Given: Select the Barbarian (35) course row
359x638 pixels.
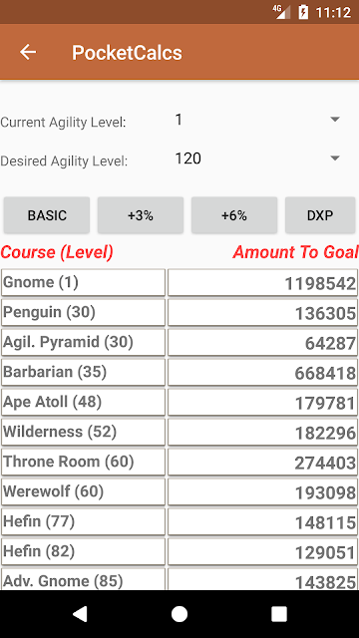Looking at the screenshot, I should (x=83, y=372).
